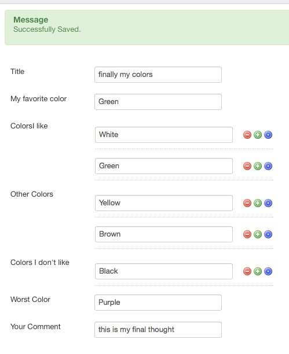This screenshot has height=354, width=289.
Task: Click blue move icon beside Yellow
Action: coord(268,203)
